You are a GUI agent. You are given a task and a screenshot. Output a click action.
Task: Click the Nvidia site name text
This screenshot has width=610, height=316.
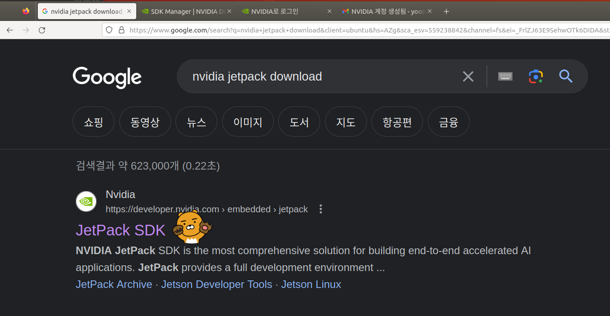pyautogui.click(x=121, y=194)
